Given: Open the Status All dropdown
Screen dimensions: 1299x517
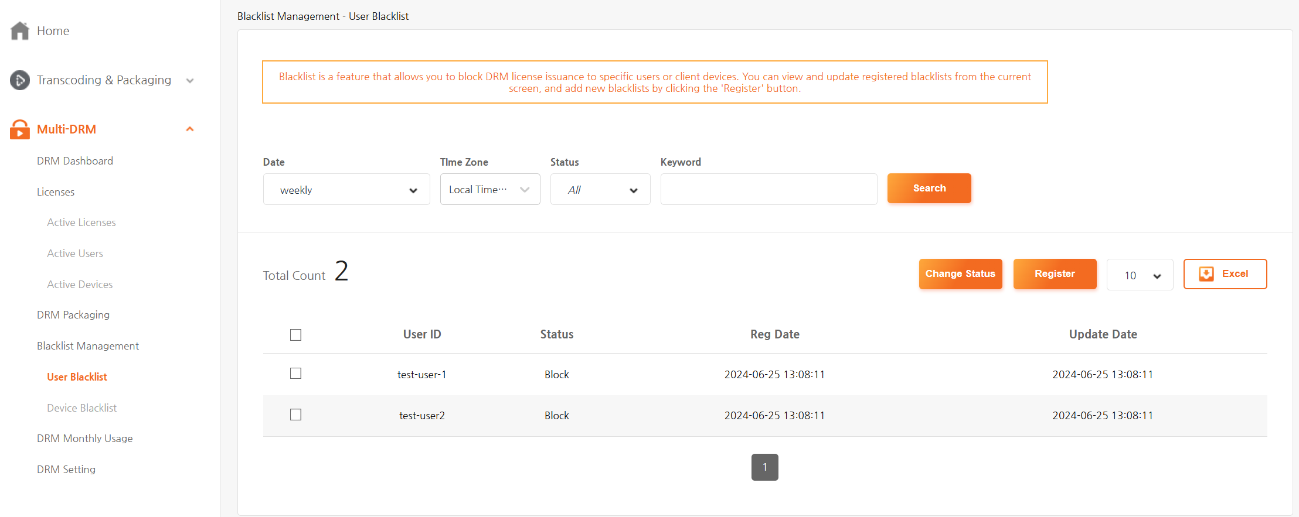Looking at the screenshot, I should 600,190.
